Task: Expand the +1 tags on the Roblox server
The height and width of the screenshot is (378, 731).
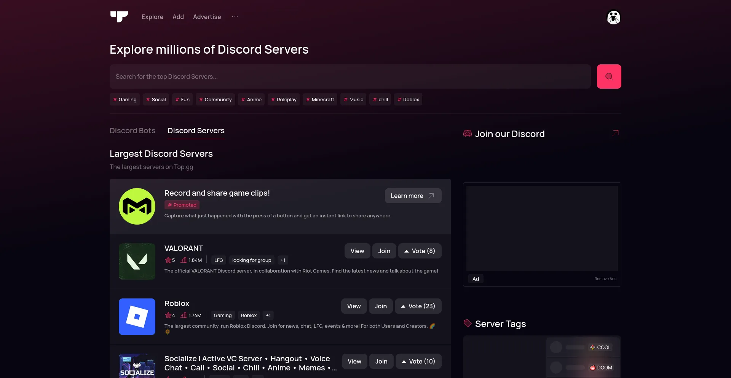Action: tap(268, 315)
